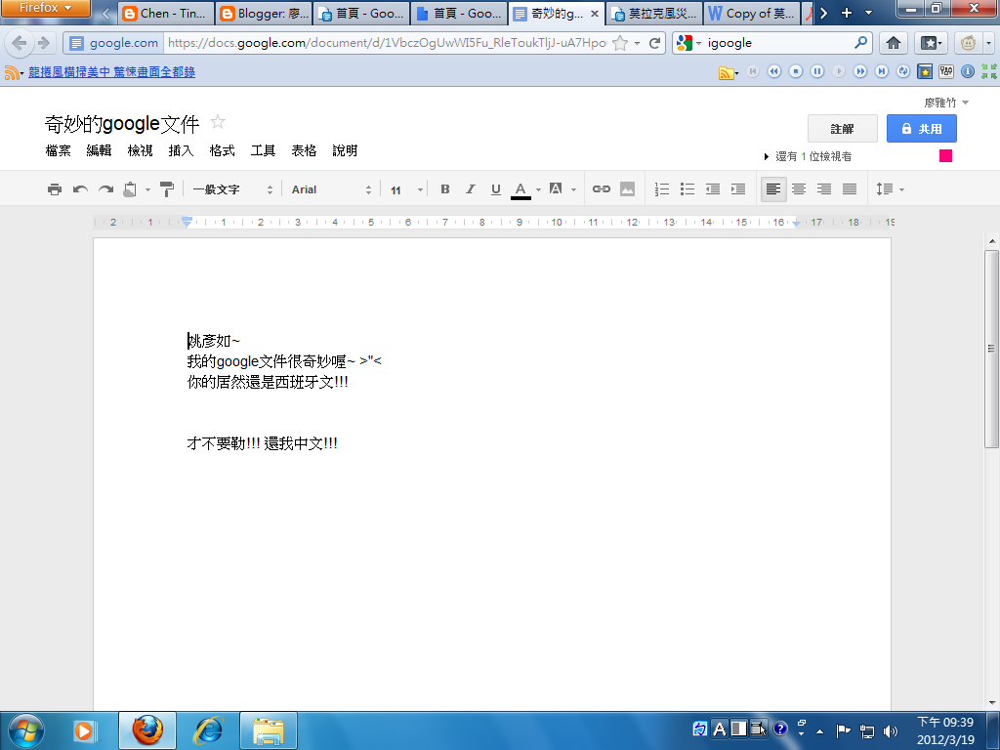This screenshot has width=1000, height=750.
Task: Open the 說明 menu
Action: click(345, 150)
